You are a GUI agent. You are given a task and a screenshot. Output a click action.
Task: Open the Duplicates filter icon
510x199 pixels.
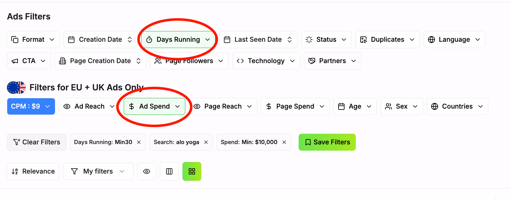click(x=363, y=40)
